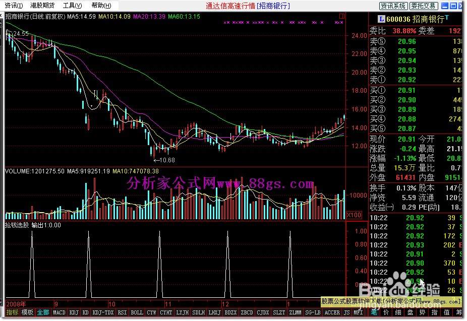Select the 细 tab in quote panel
The image size is (467, 321).
(x=398, y=312)
